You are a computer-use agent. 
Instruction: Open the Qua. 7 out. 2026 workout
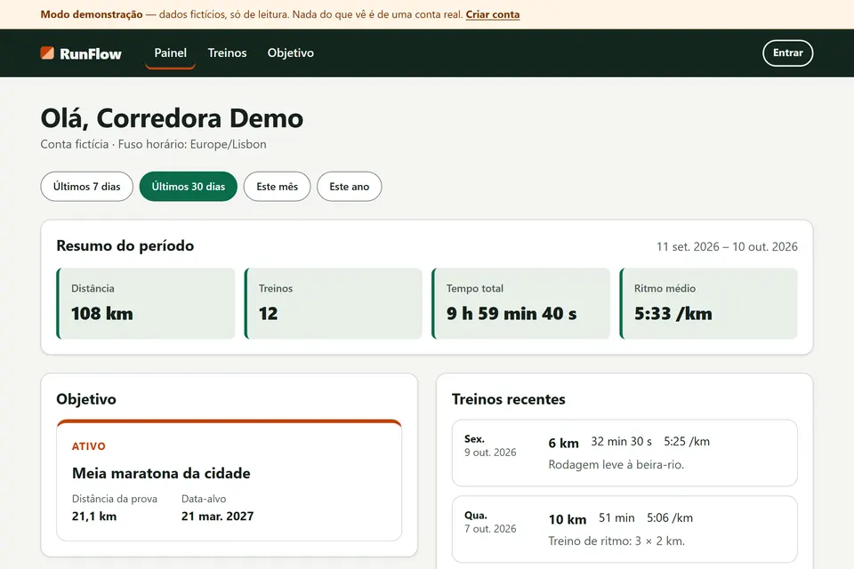coord(624,529)
